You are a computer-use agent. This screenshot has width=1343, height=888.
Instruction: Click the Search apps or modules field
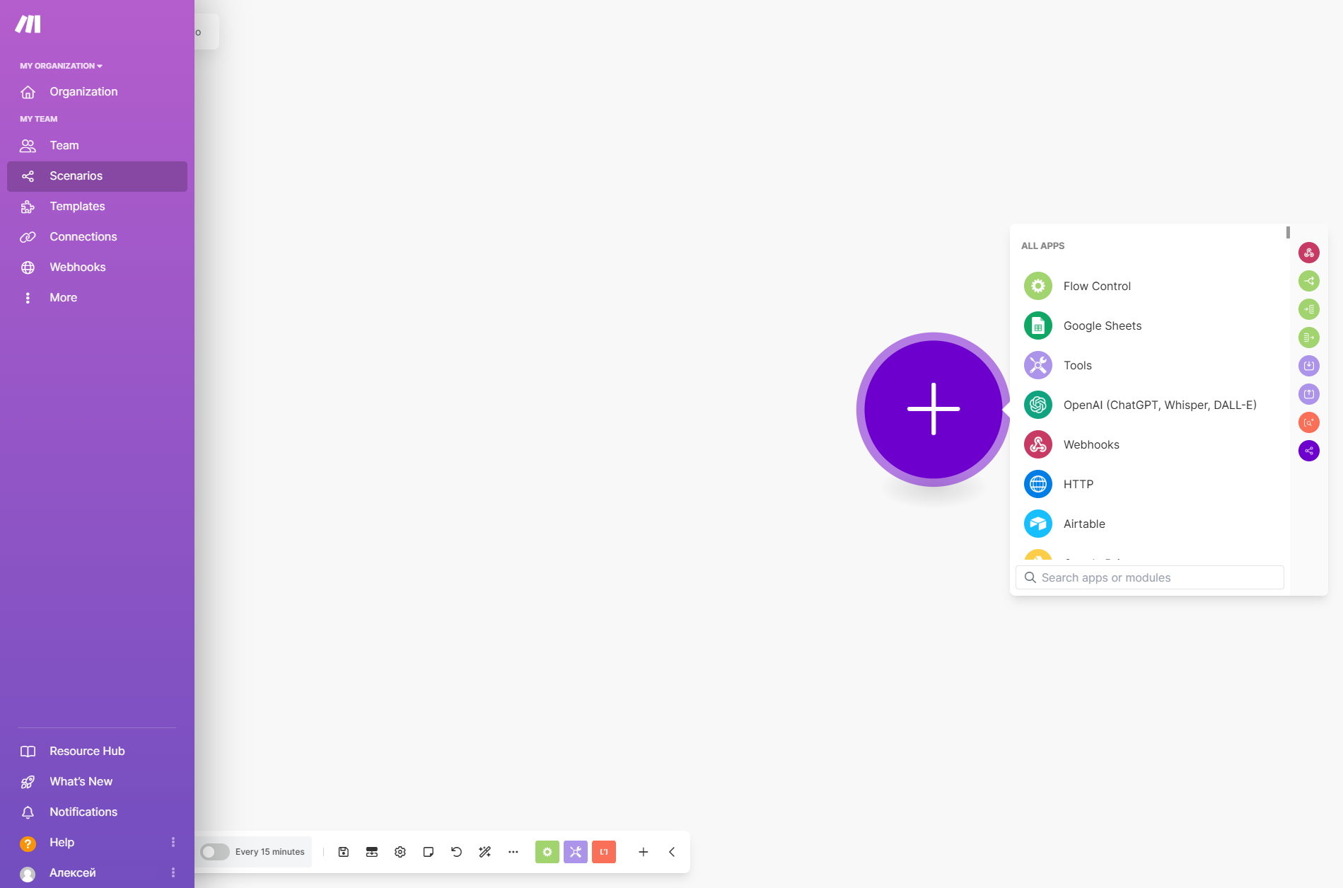click(1150, 577)
